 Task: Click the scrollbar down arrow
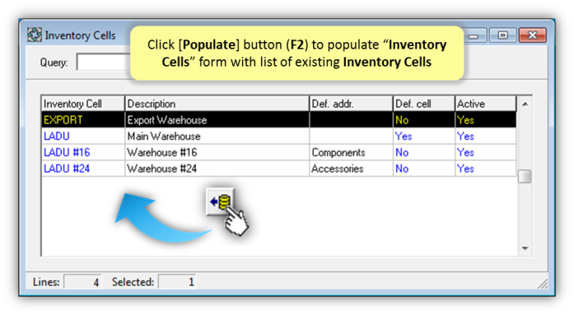(525, 248)
